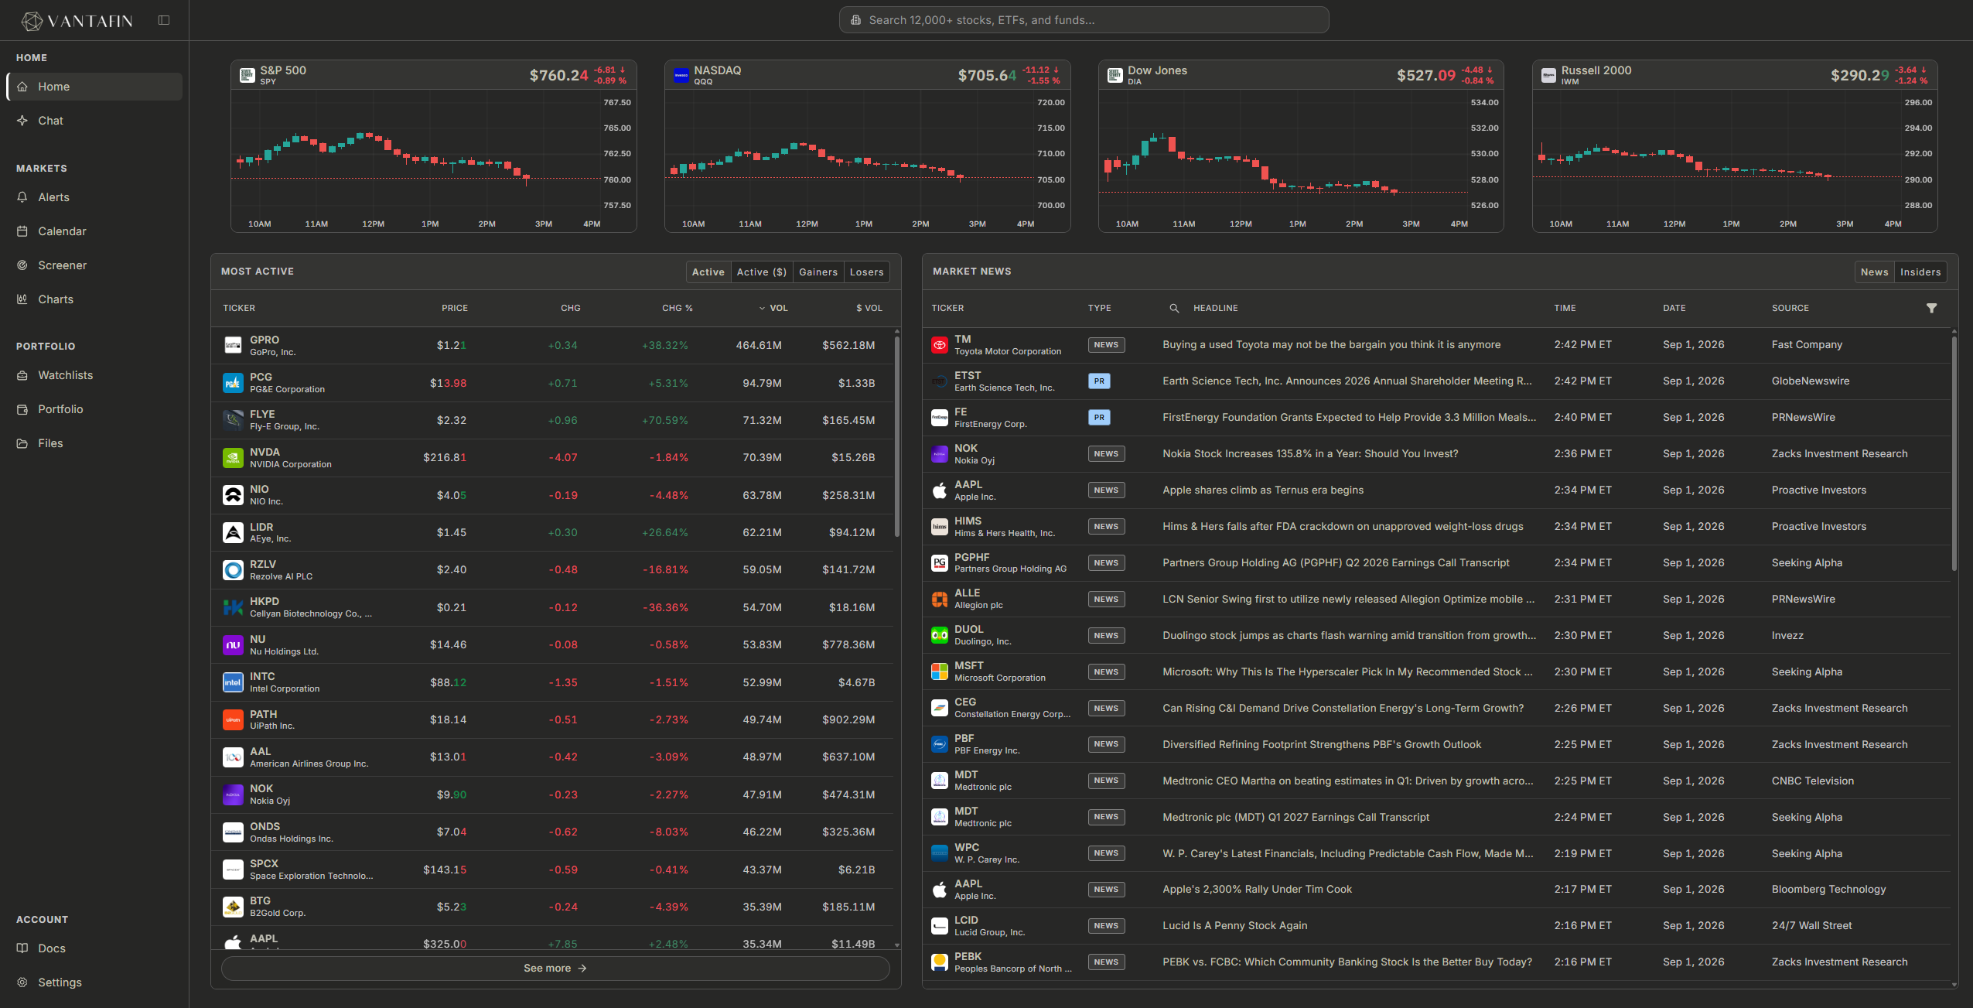
Task: Click the INTC Intel logo icon
Action: click(x=233, y=682)
